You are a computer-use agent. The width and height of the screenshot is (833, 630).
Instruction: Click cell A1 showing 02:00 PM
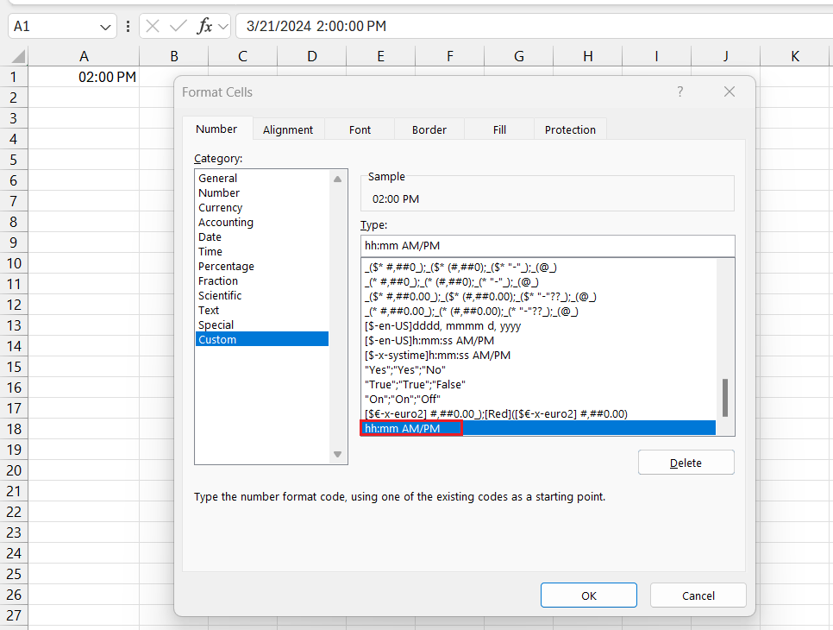(84, 77)
